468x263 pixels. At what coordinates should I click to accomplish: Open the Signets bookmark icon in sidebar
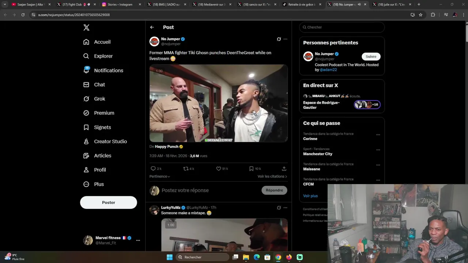pos(86,127)
